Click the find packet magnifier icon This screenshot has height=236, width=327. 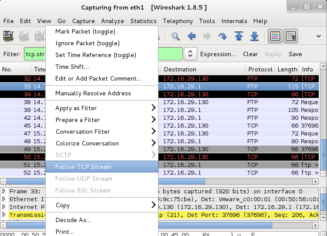175,36
